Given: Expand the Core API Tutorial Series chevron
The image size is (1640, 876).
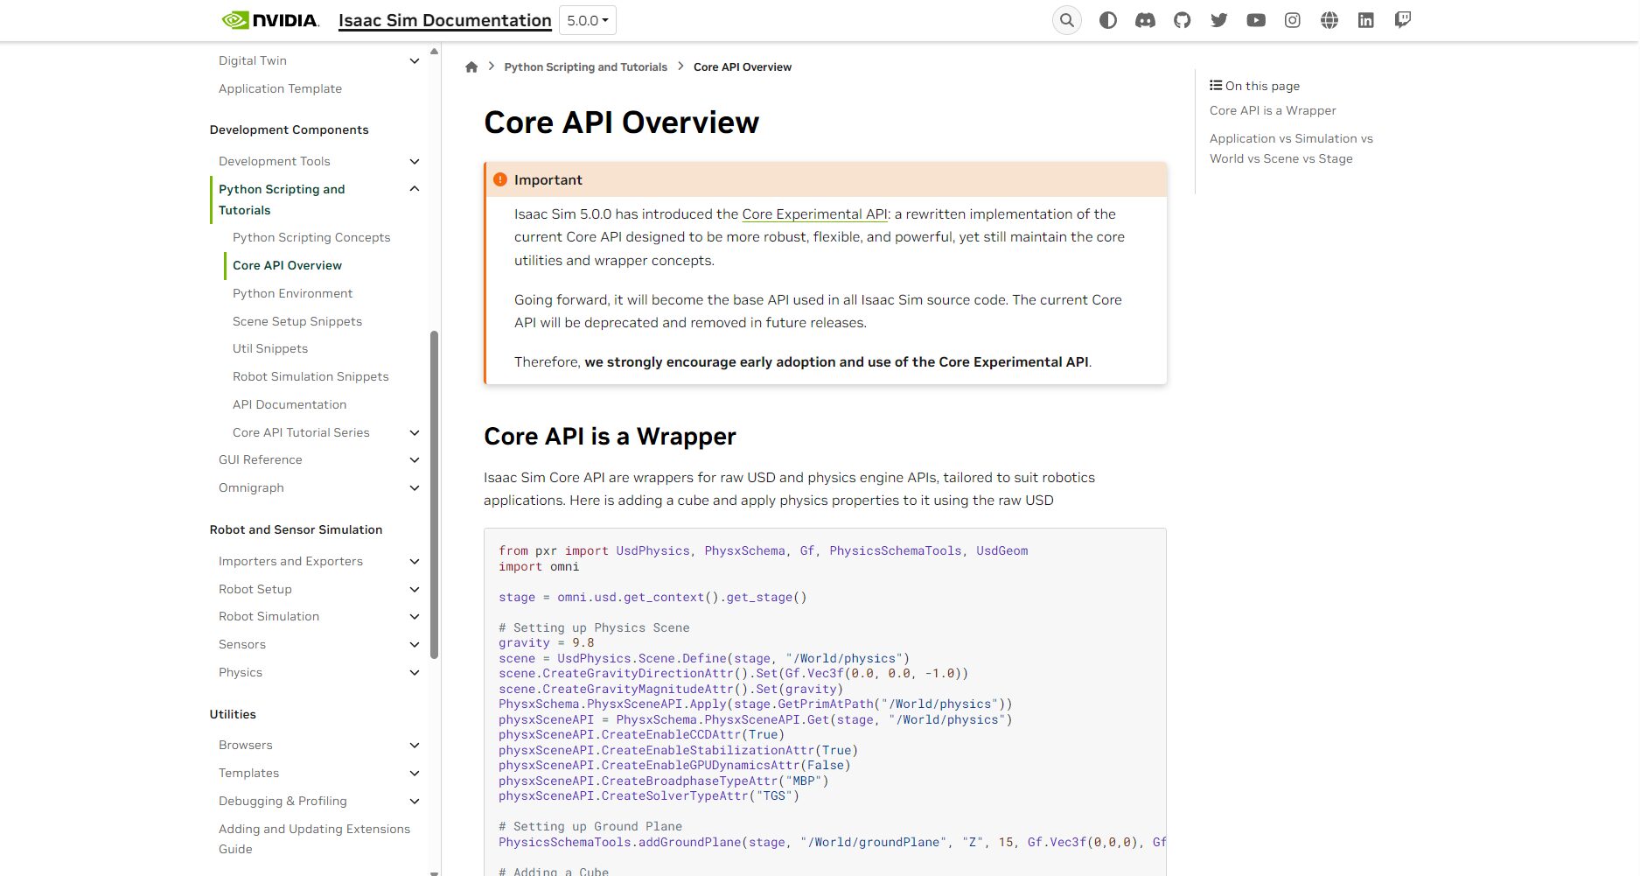Looking at the screenshot, I should click(x=415, y=432).
